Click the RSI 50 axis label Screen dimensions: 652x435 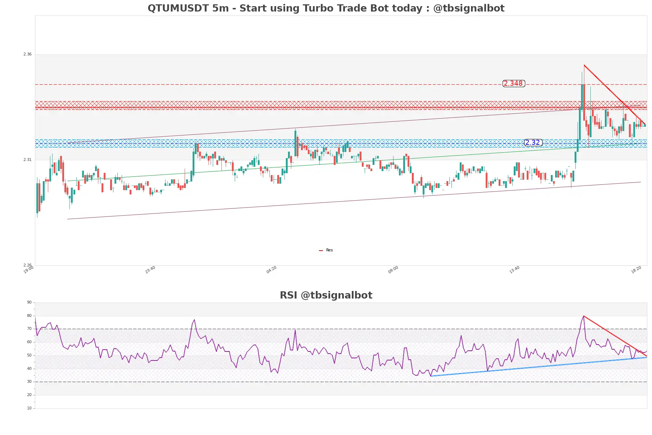click(29, 355)
